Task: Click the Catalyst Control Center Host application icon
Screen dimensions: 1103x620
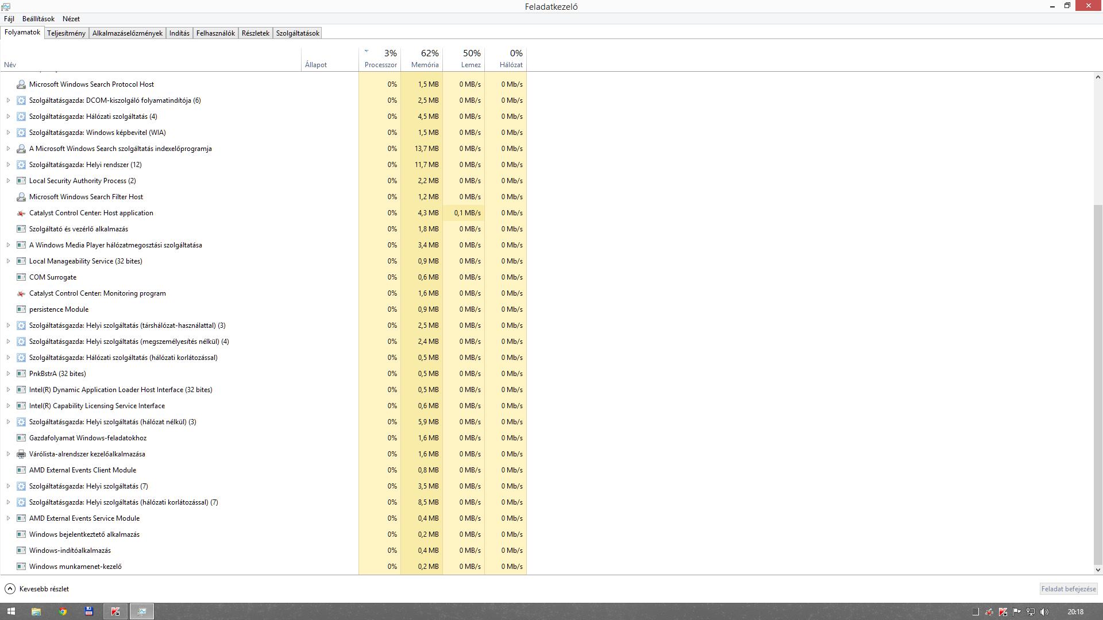Action: 21,213
